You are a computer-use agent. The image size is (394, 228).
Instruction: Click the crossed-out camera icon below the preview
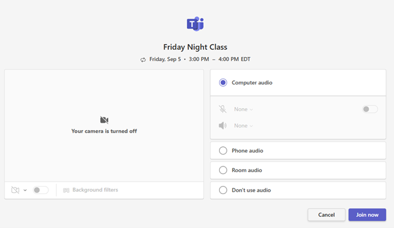tap(15, 190)
